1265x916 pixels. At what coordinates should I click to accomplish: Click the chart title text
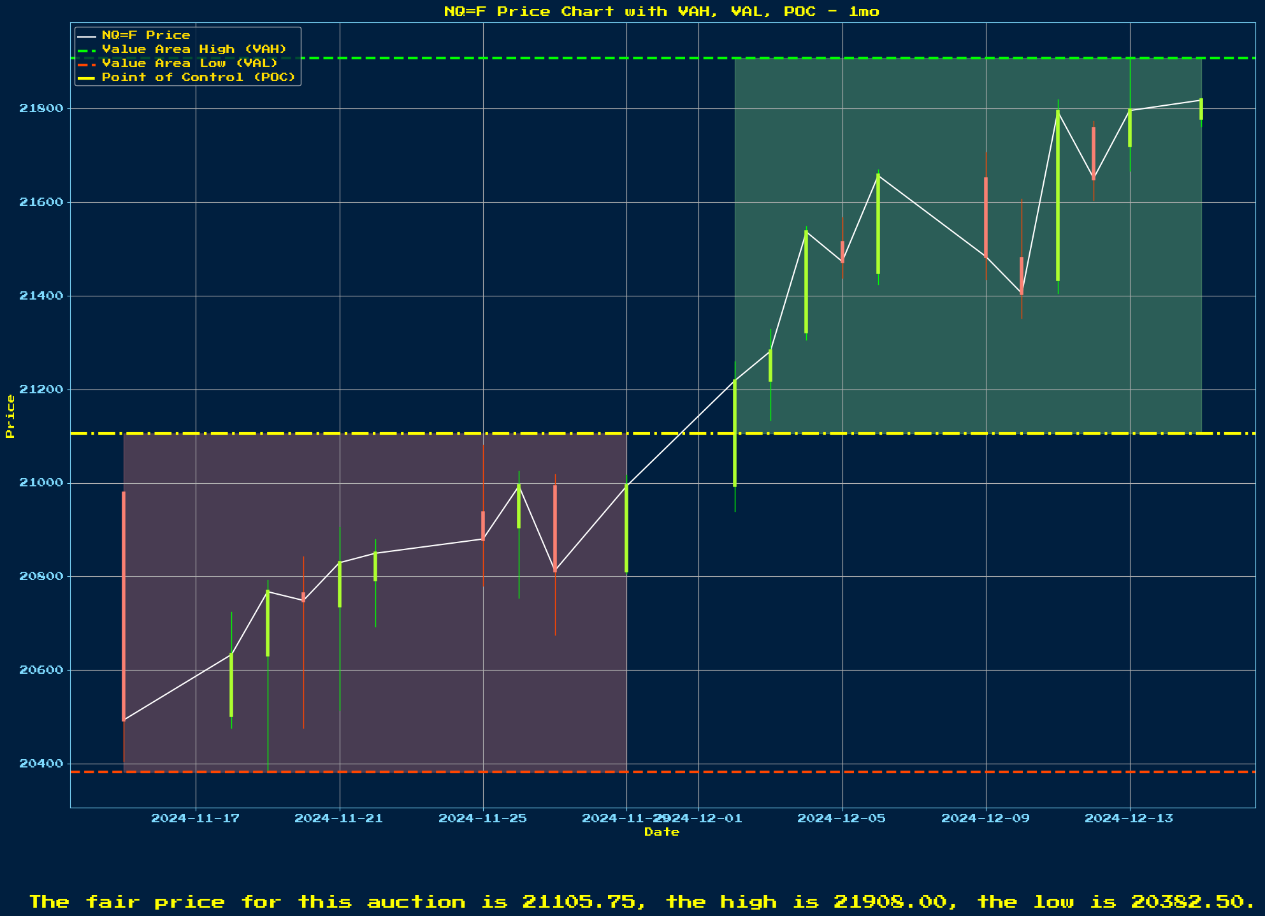(x=661, y=11)
